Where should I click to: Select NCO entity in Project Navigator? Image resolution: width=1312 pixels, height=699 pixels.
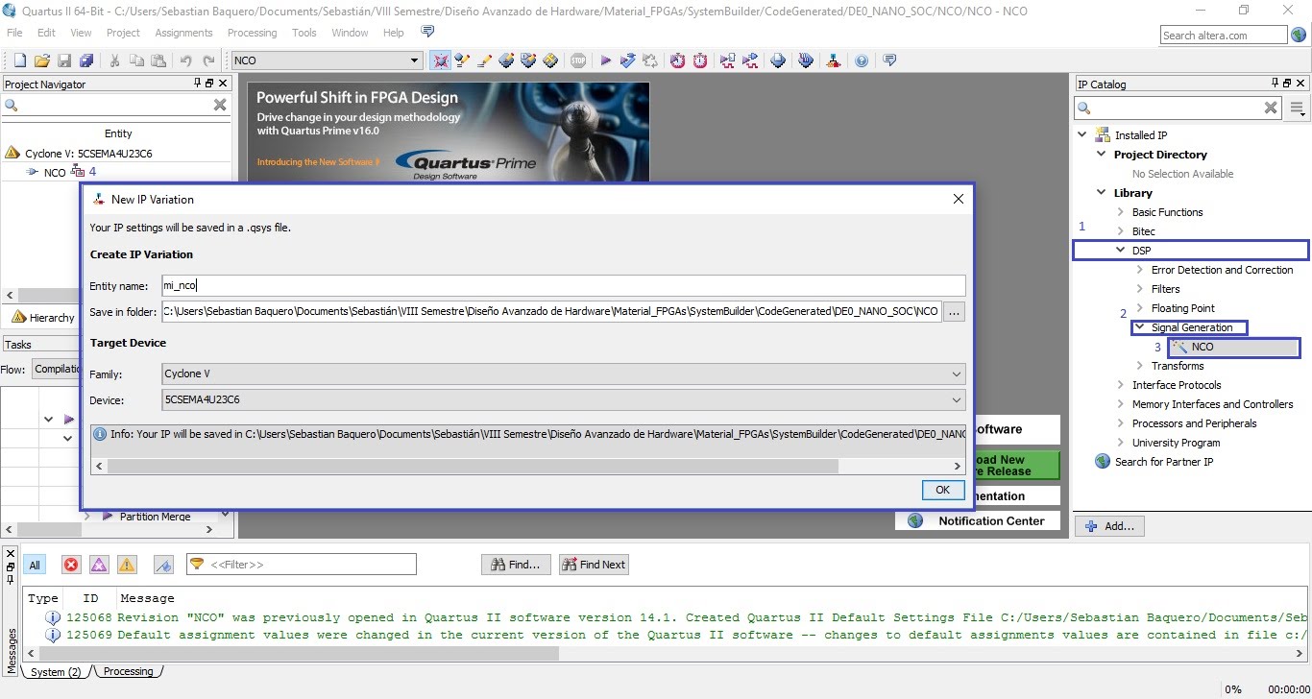tap(55, 172)
